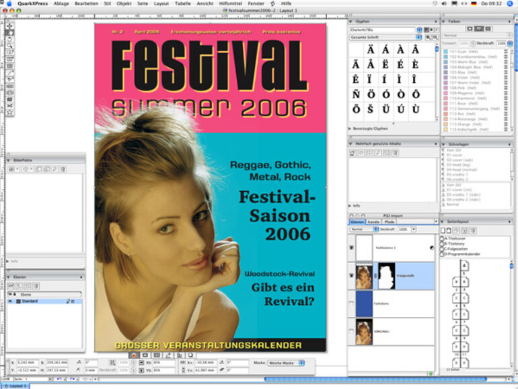Insert the Ä glyph
The image size is (518, 389).
371,50
